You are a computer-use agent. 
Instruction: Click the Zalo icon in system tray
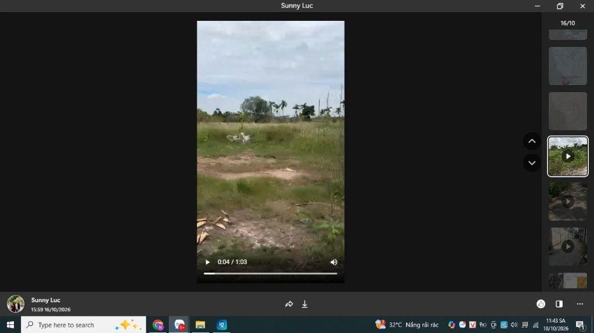pyautogui.click(x=462, y=325)
